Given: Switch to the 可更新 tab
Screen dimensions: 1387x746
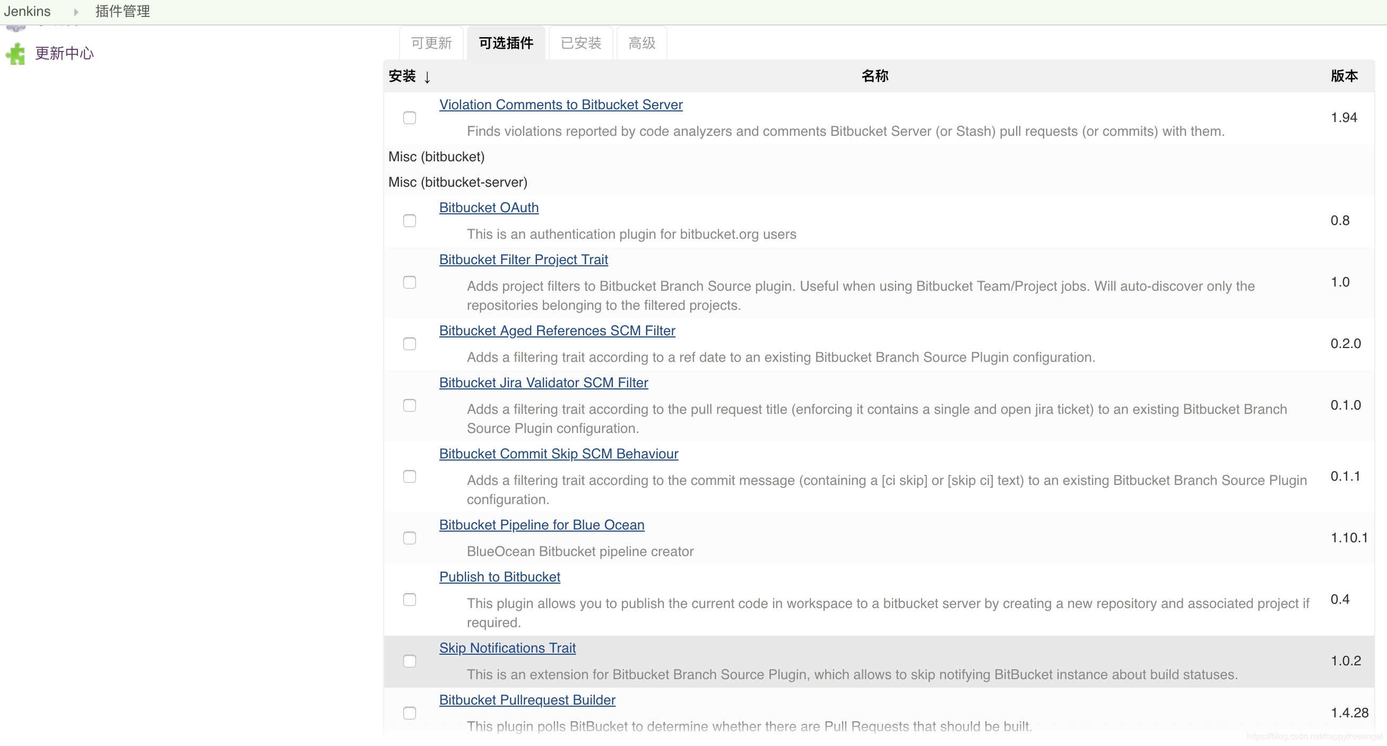Looking at the screenshot, I should (431, 43).
